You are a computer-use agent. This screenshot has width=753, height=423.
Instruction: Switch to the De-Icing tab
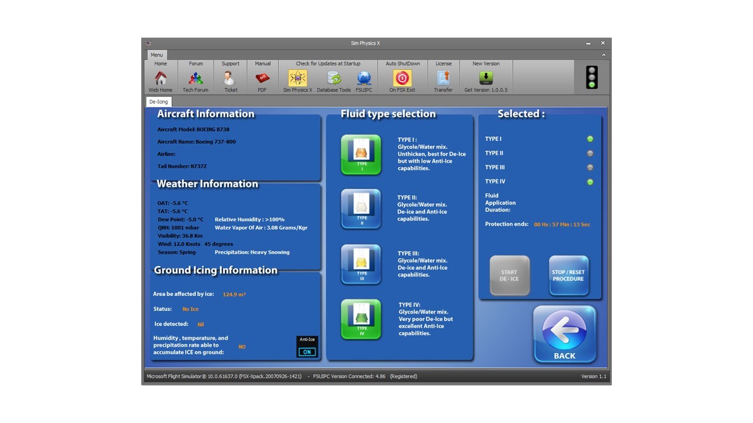click(158, 102)
